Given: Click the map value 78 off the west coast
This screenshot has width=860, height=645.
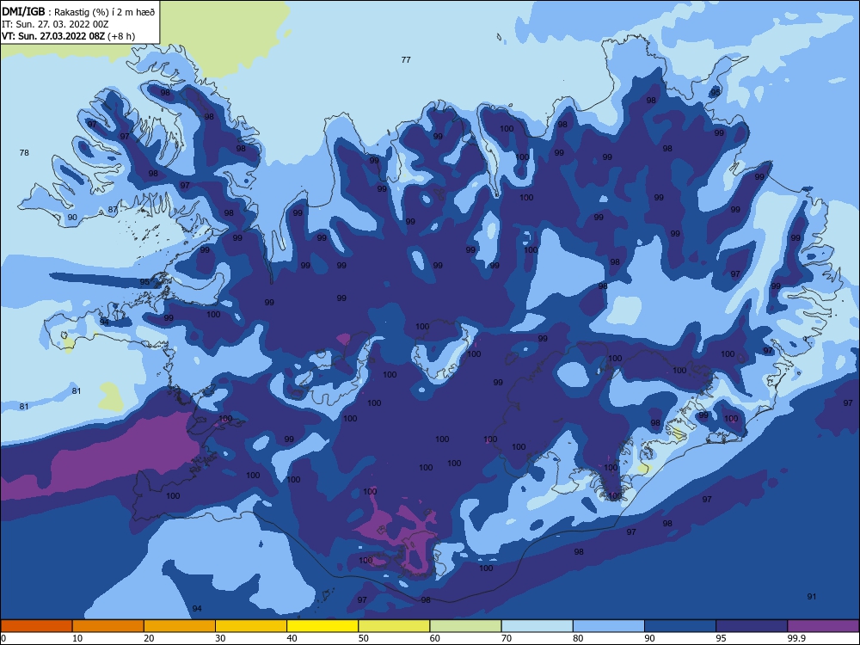Looking at the screenshot, I should [x=24, y=152].
